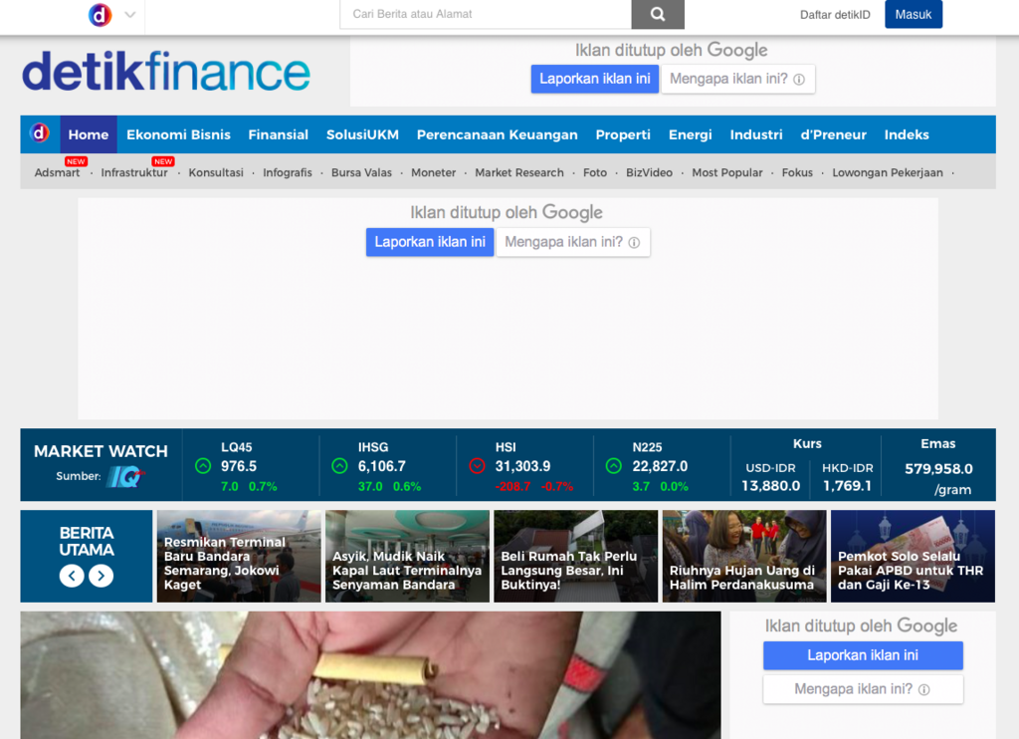Open the Ekonomi Bisnis menu
The width and height of the screenshot is (1019, 739).
[178, 134]
